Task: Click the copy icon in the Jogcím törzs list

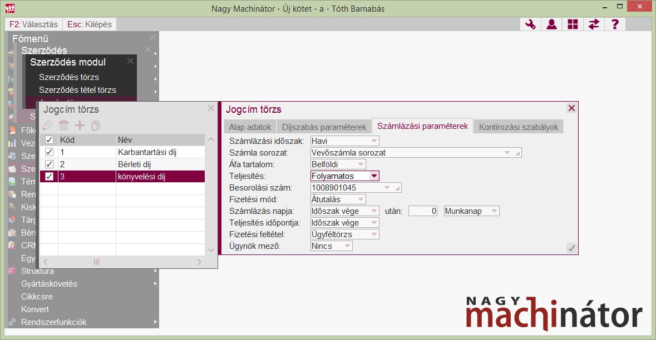Action: coord(96,126)
